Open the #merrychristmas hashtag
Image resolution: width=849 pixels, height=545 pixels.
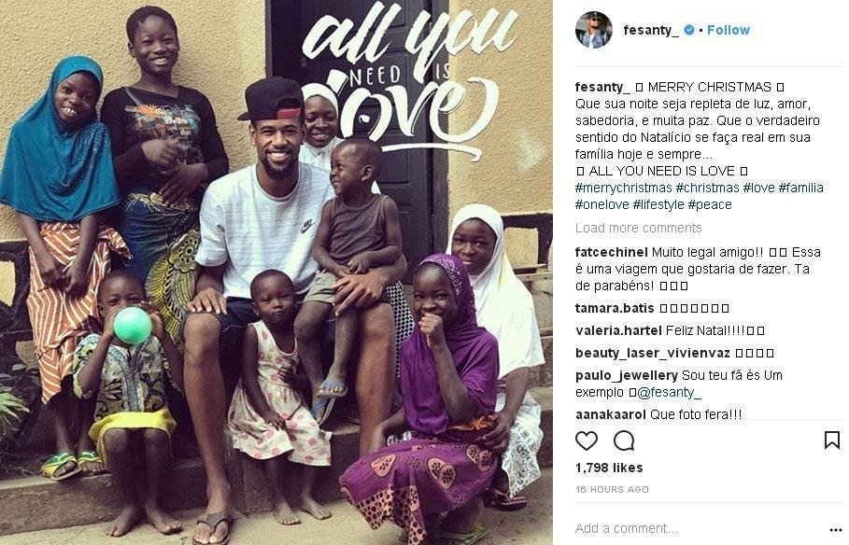(x=623, y=188)
